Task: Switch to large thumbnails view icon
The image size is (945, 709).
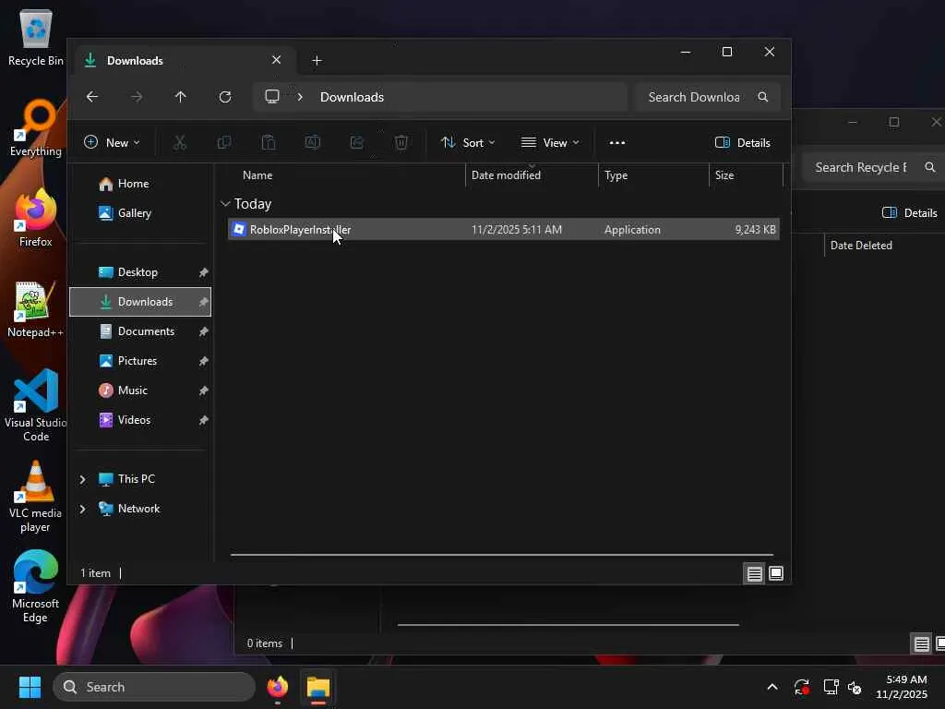Action: 776,574
